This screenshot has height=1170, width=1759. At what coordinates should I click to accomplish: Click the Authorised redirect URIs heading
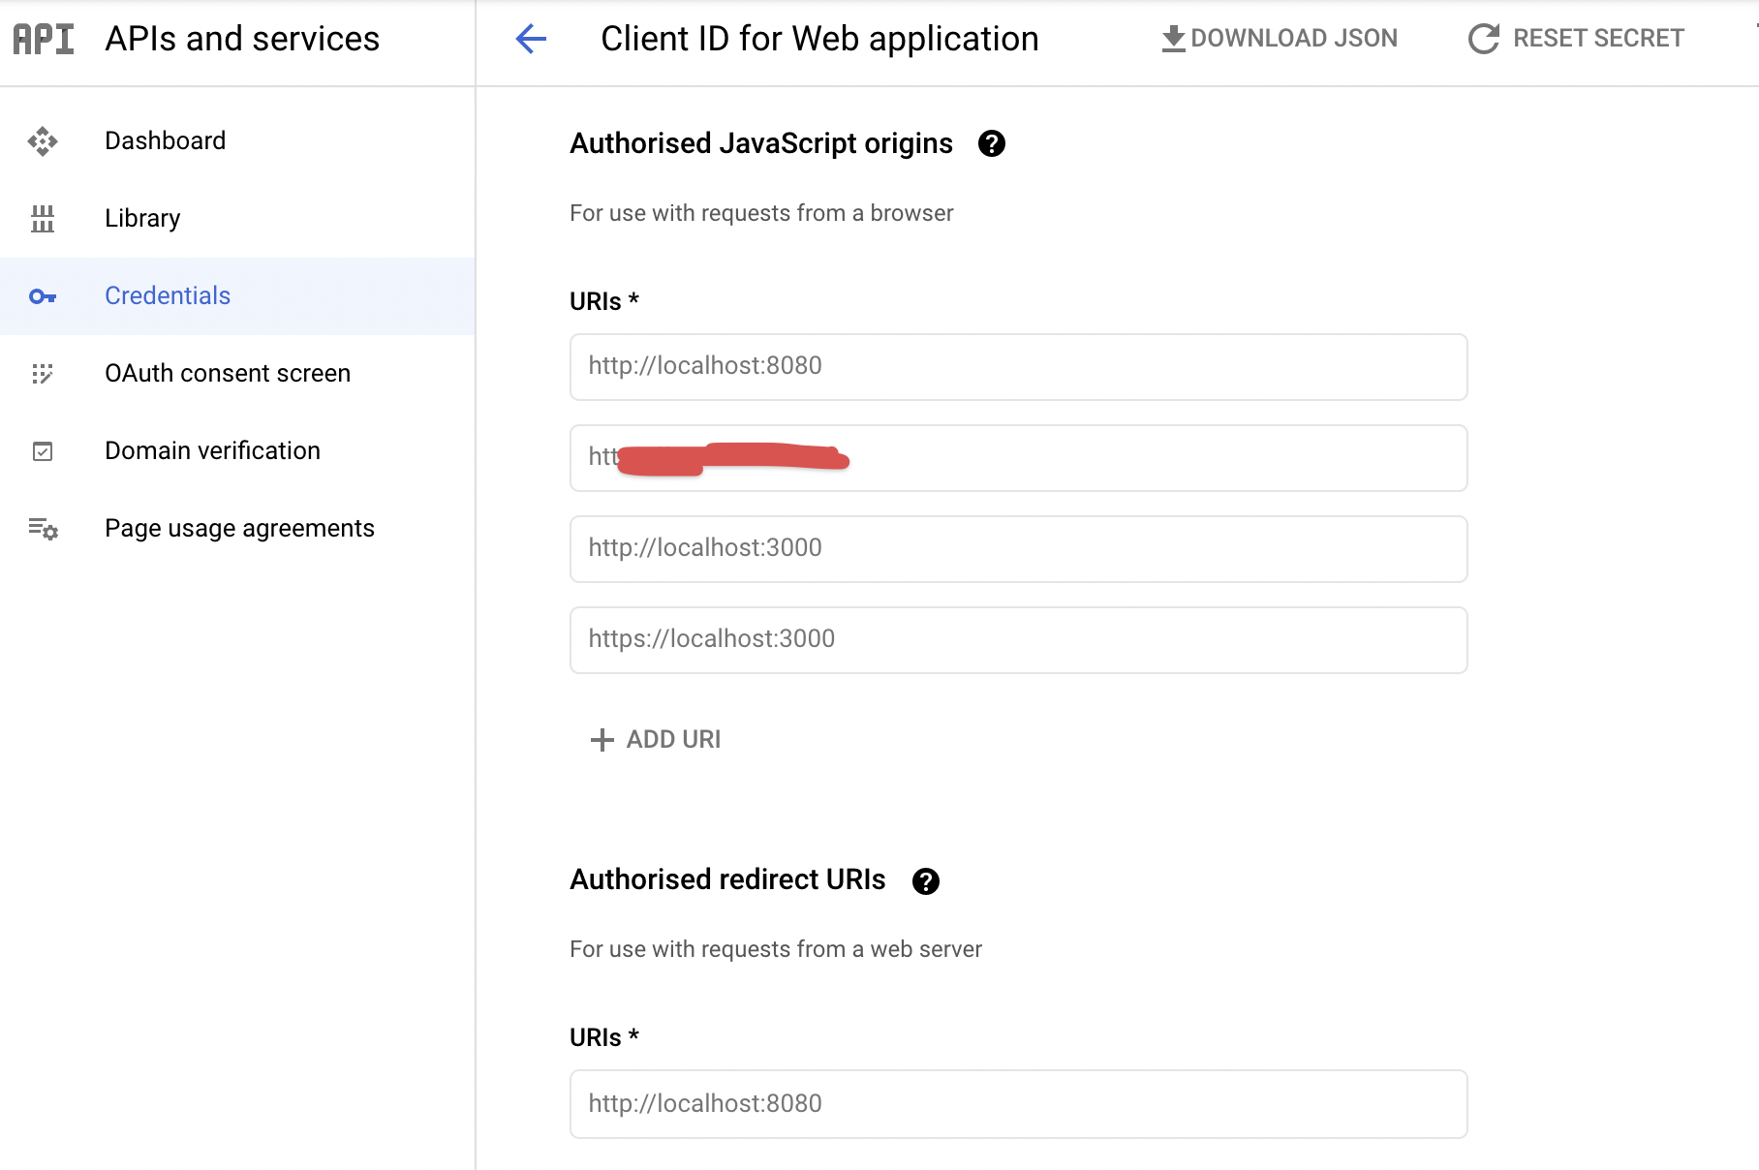tap(727, 879)
